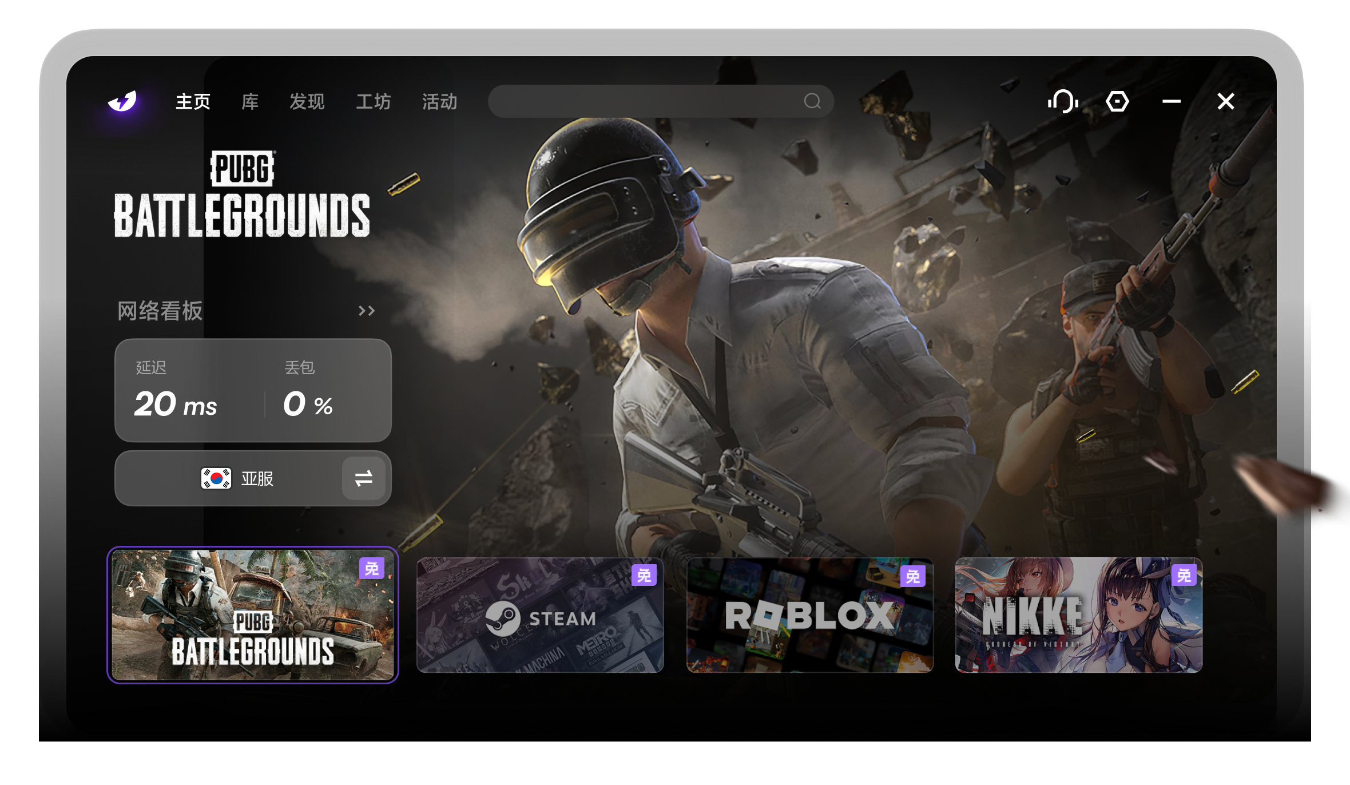This screenshot has height=785, width=1350.
Task: Select the 主页 home tab
Action: [193, 102]
